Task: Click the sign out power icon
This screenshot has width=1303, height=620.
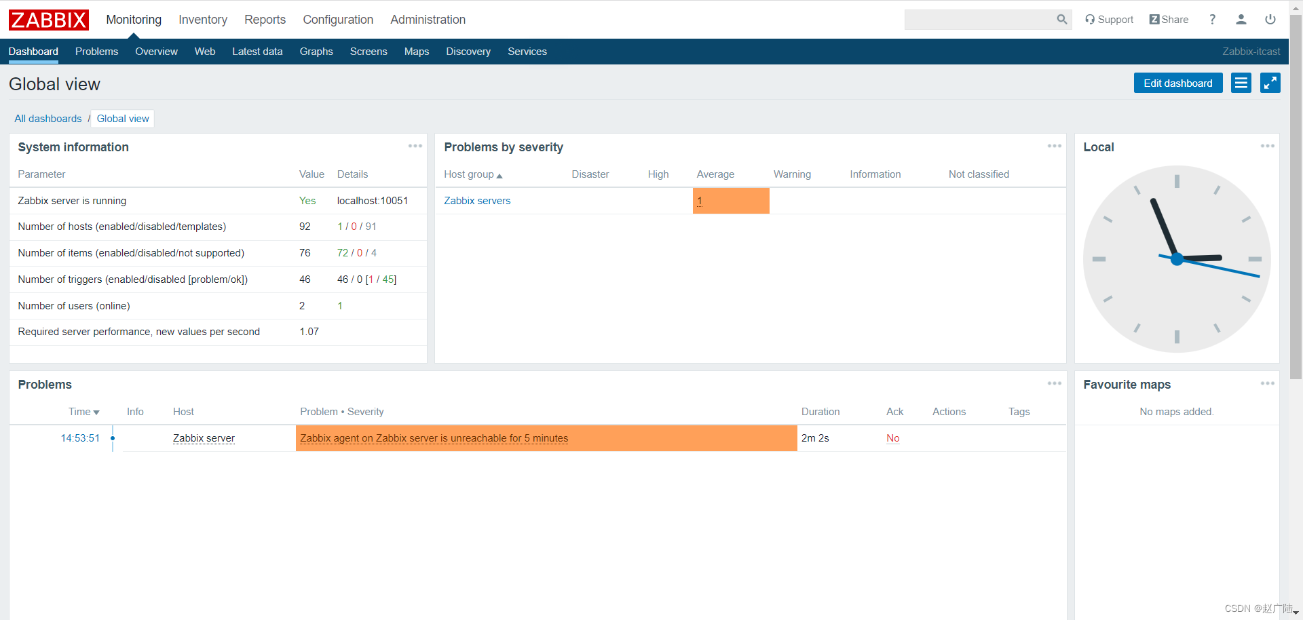Action: [1270, 20]
